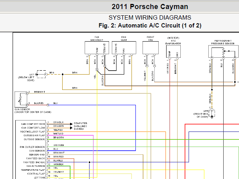Screen dimensions: 239x179
Task: Click the sun sensor photoresistor symbol box
Action: pos(21,100)
